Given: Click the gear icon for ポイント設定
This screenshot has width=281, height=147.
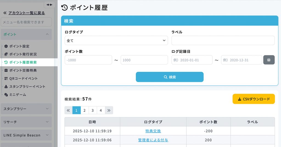Looking at the screenshot, I should click(6, 46).
